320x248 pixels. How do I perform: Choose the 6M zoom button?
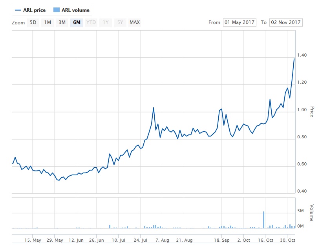tap(76, 22)
